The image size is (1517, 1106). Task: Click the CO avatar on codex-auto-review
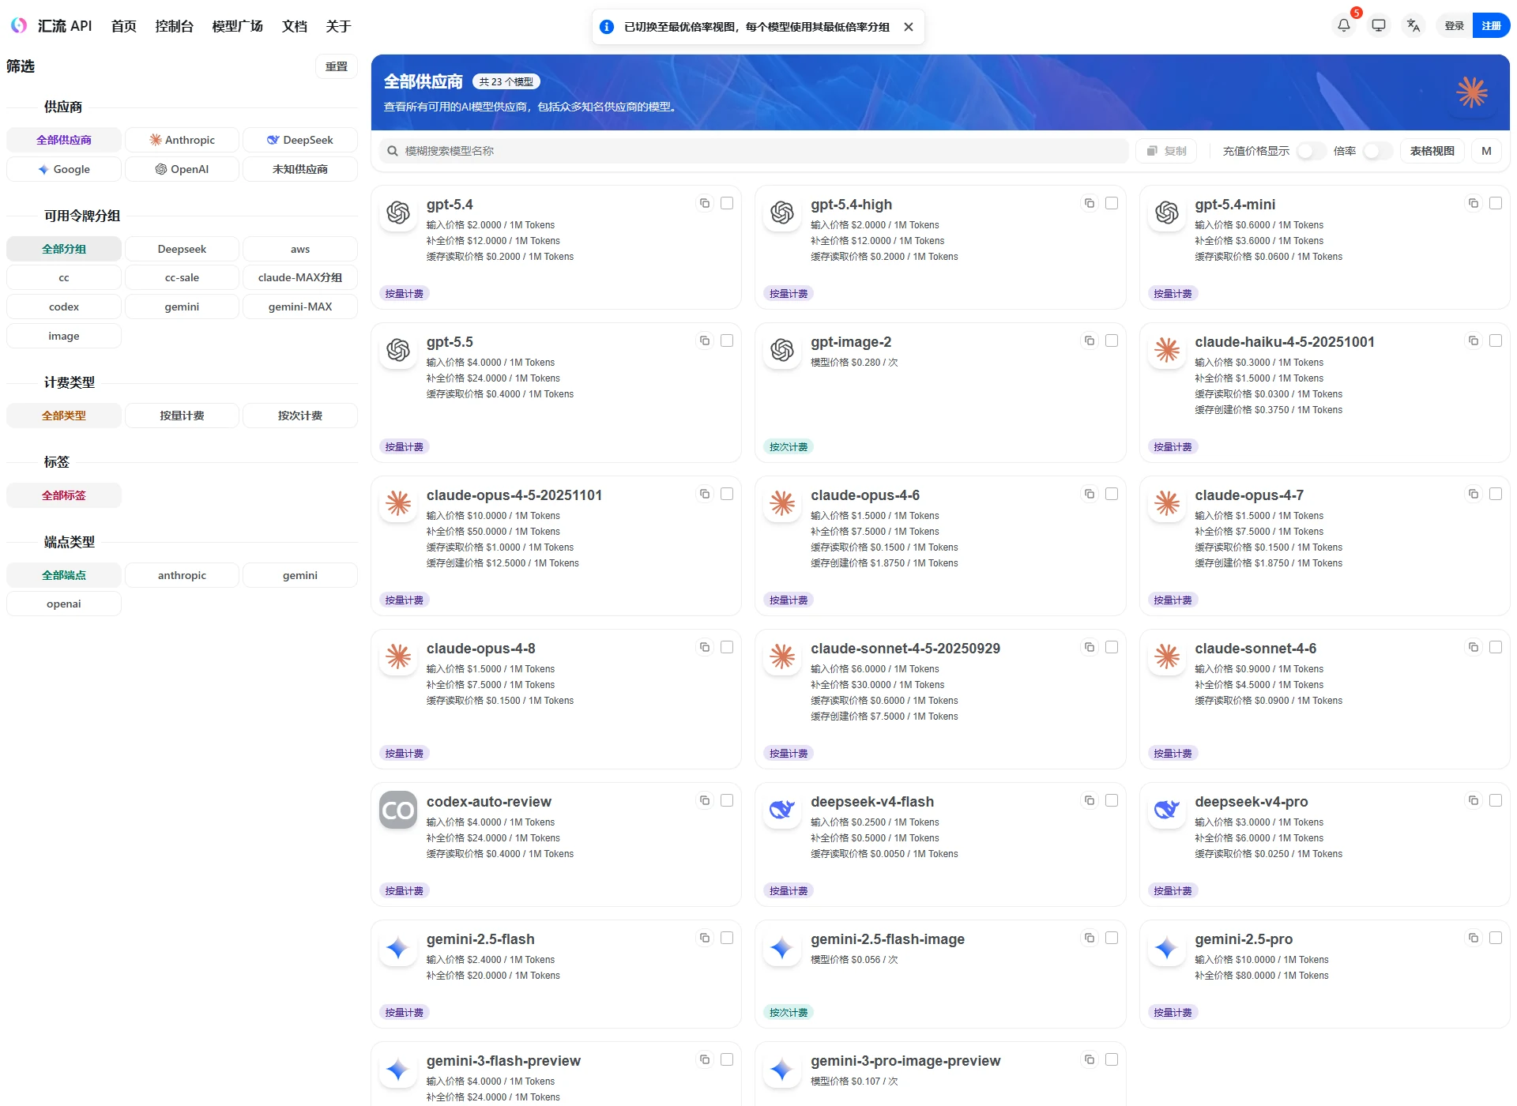[398, 810]
